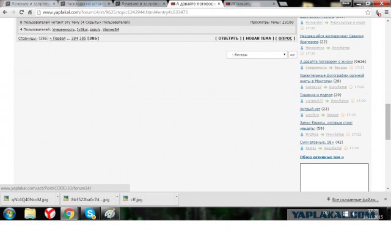Open user 'zapuly' profile
Viewport: 391px width, 233px height.
pyautogui.click(x=95, y=29)
